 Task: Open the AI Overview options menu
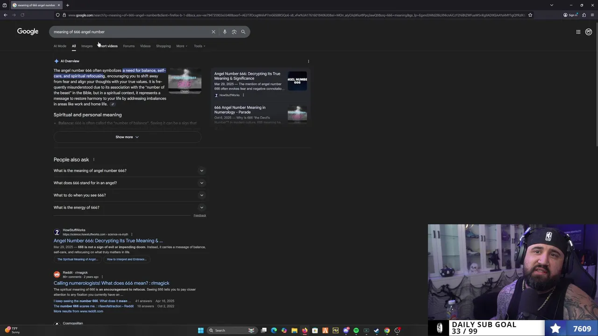308,61
